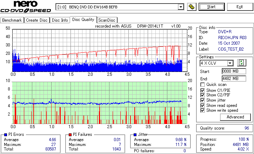Click the green refresh speed icon
This screenshot has width=254, height=154.
coord(241,63)
